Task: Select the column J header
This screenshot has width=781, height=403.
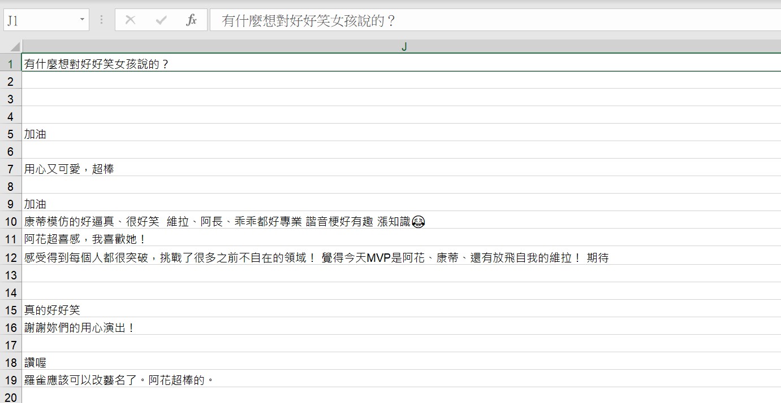Action: tap(404, 47)
